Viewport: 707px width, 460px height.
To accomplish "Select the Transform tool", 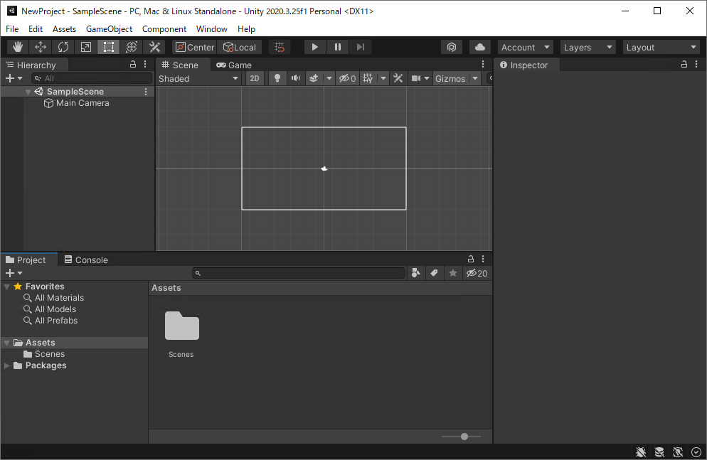I will [132, 47].
